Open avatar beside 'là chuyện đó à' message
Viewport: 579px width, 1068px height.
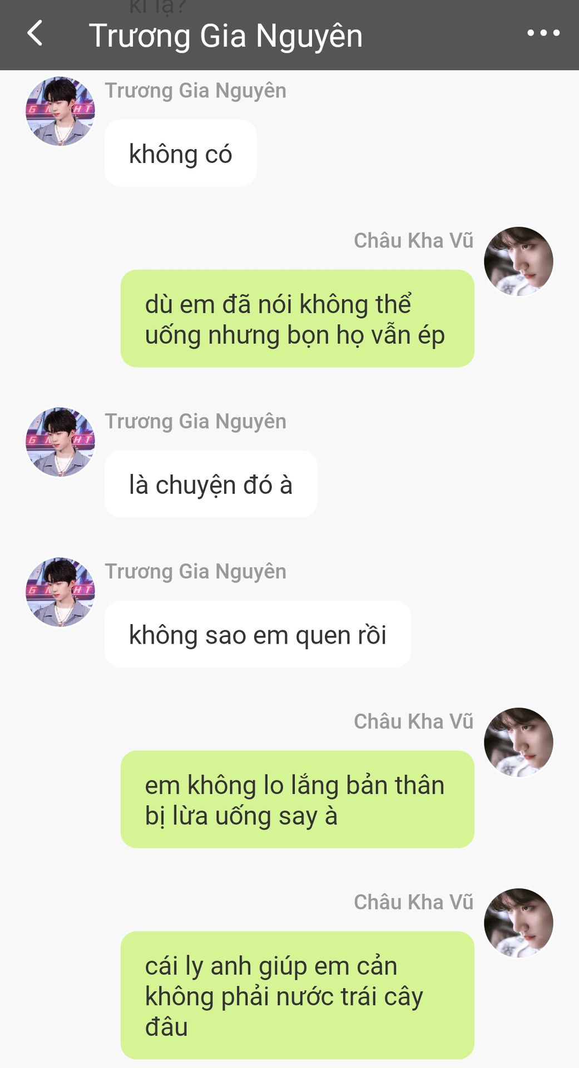click(x=60, y=442)
